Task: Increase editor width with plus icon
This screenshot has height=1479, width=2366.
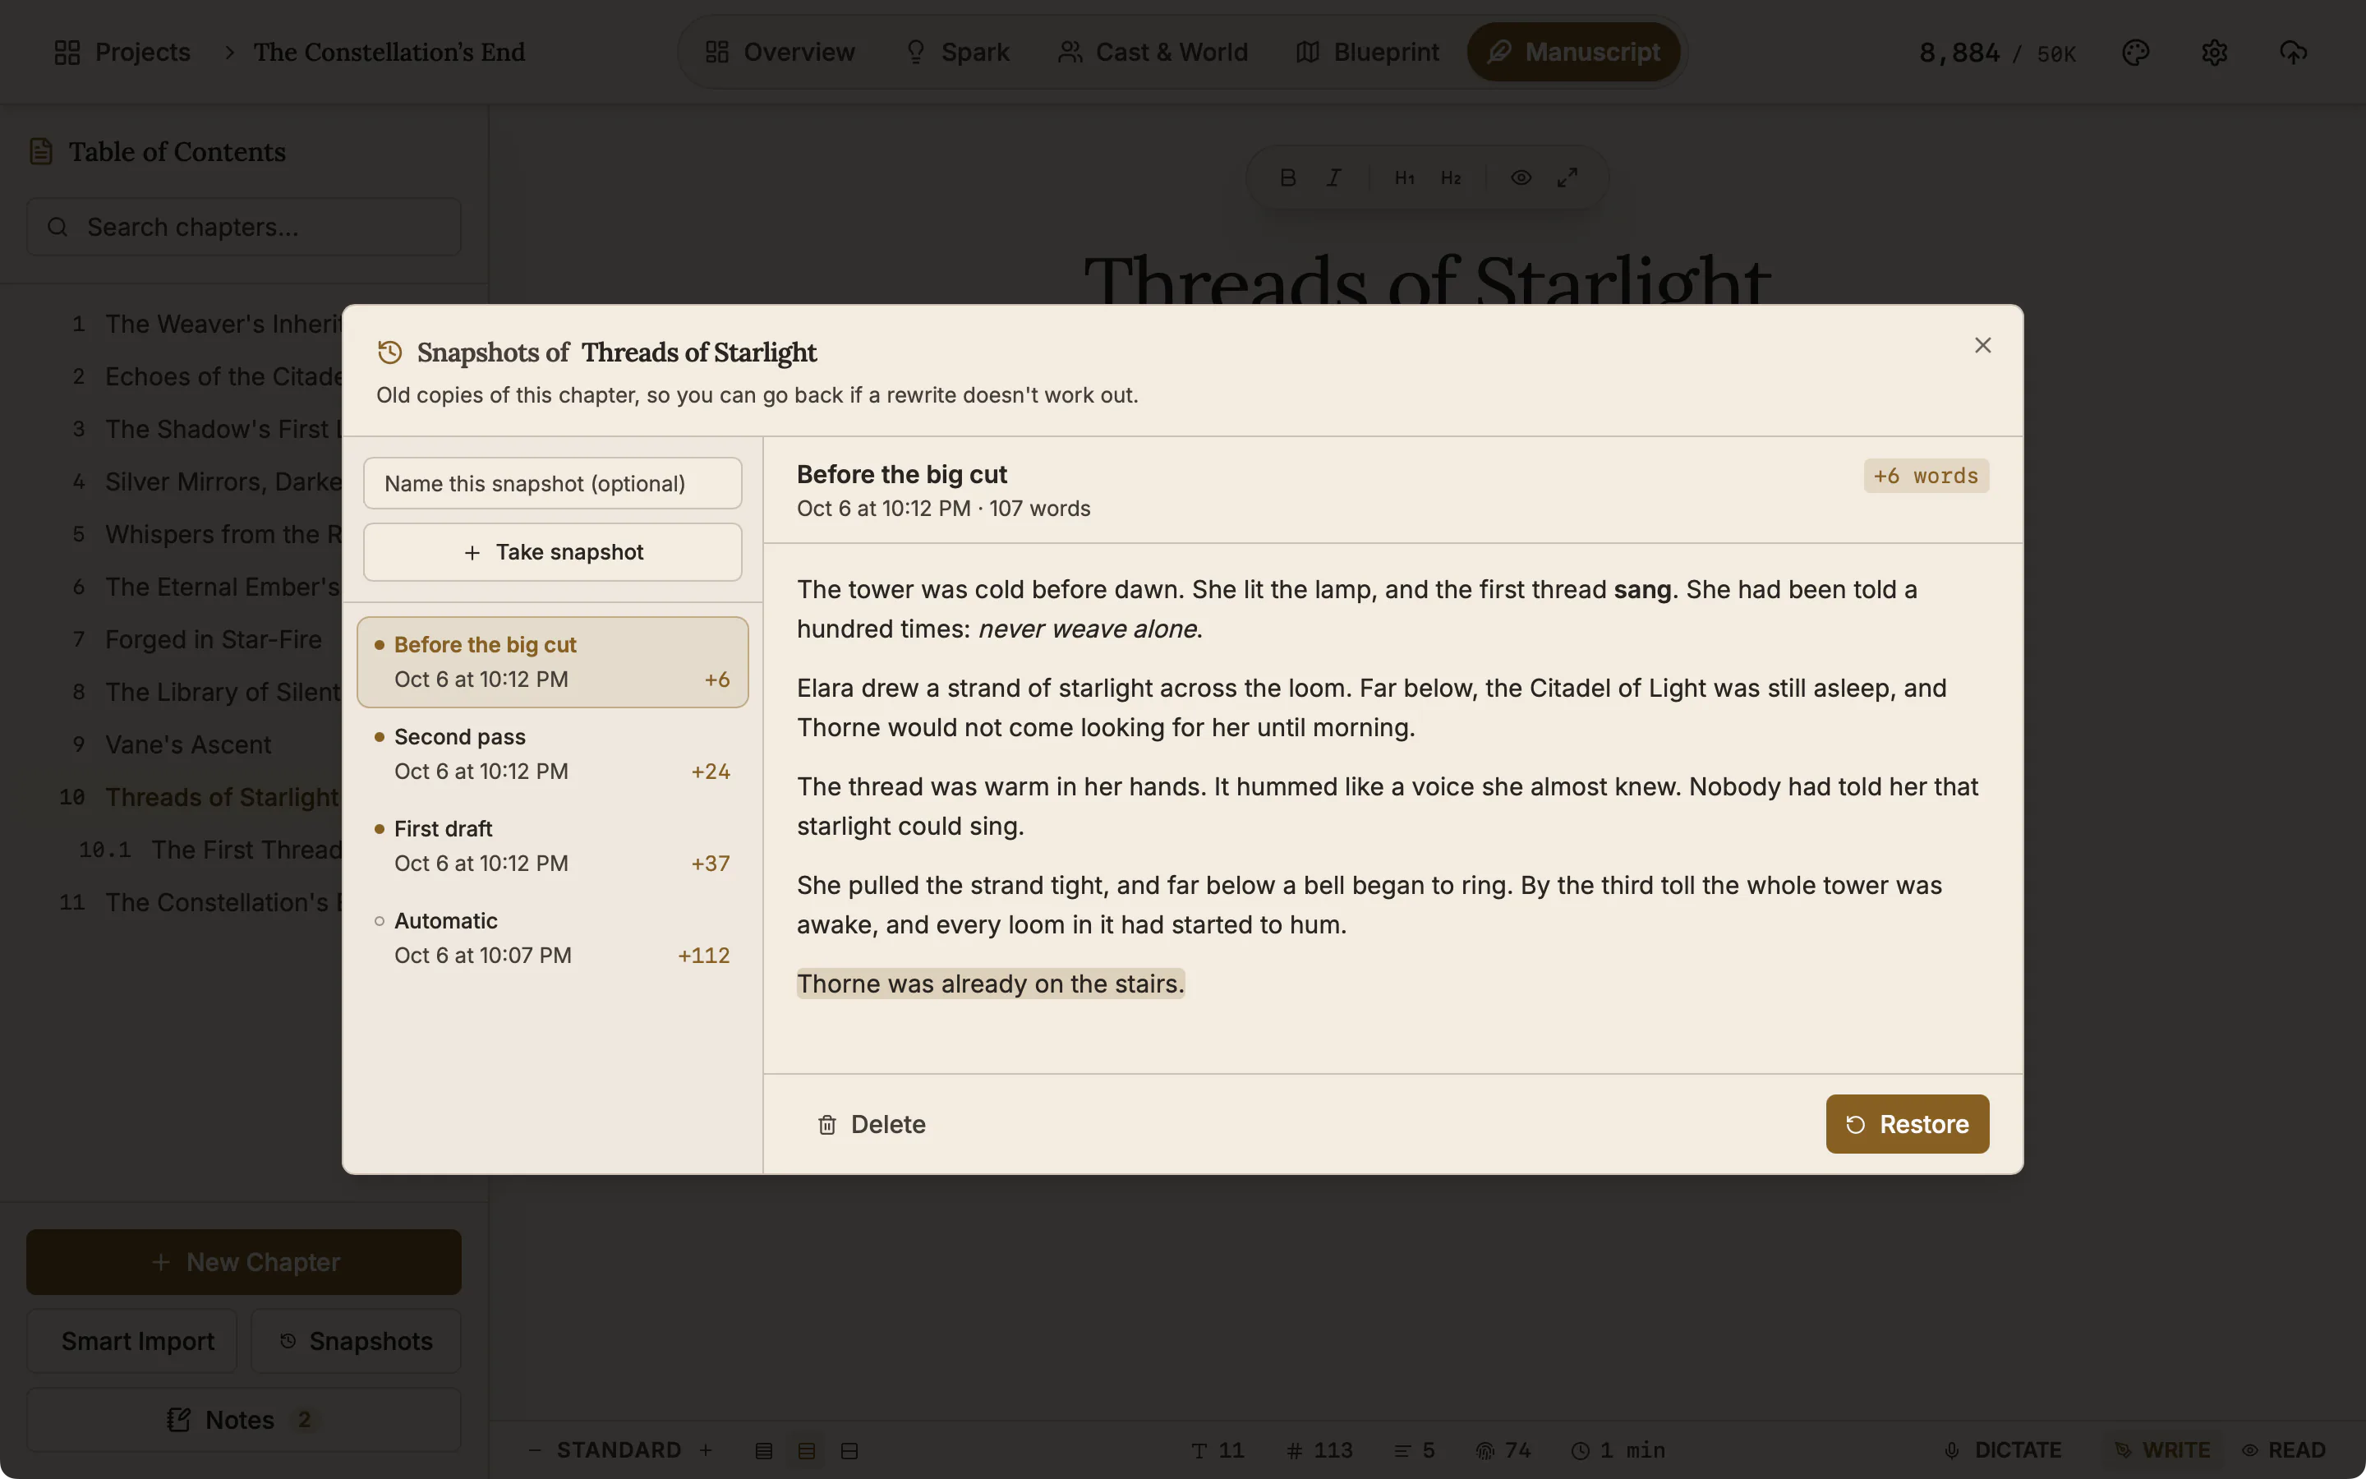Action: tap(706, 1449)
